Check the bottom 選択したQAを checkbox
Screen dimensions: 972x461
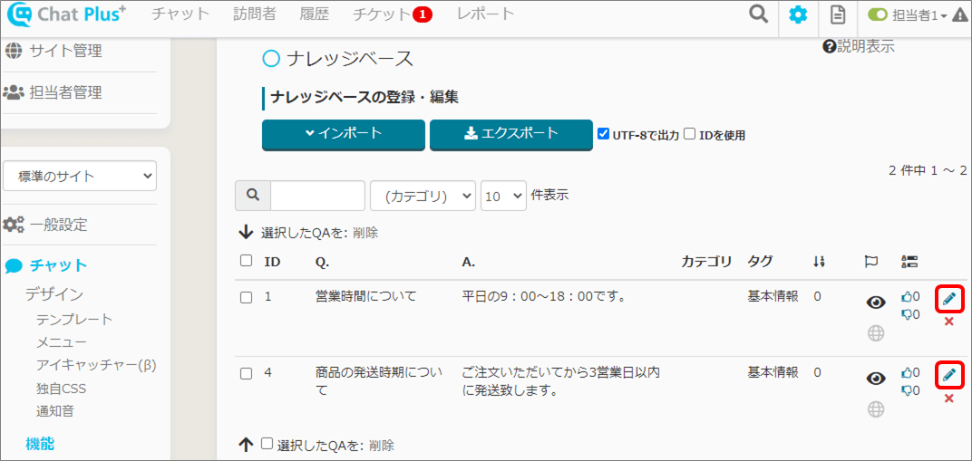click(267, 444)
